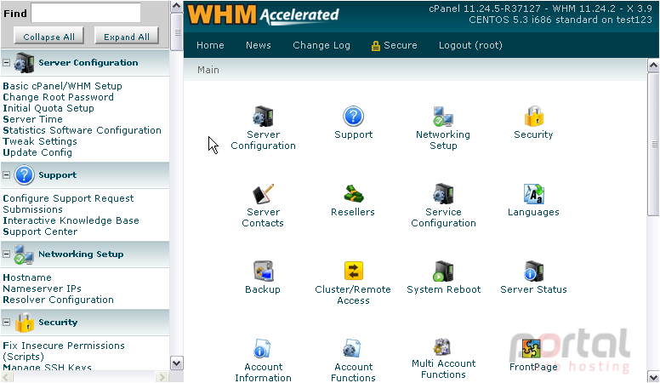The height and width of the screenshot is (383, 660).
Task: Open Interactive Knowledge Base link
Action: click(71, 220)
